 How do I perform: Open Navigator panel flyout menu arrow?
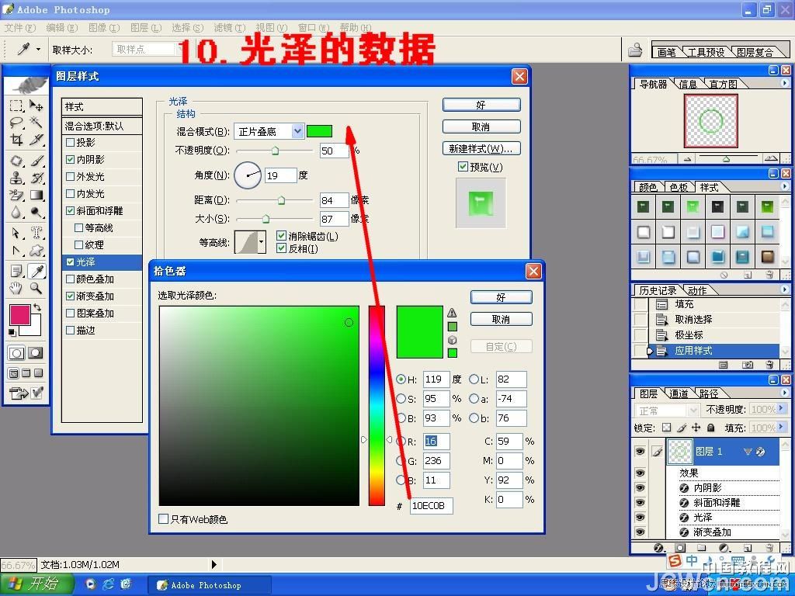(x=784, y=83)
